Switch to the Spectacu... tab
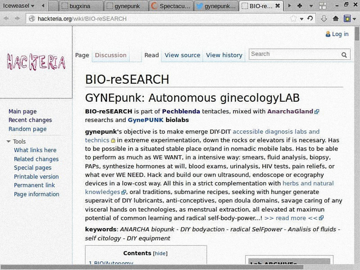The height and width of the screenshot is (270, 360). tap(171, 6)
